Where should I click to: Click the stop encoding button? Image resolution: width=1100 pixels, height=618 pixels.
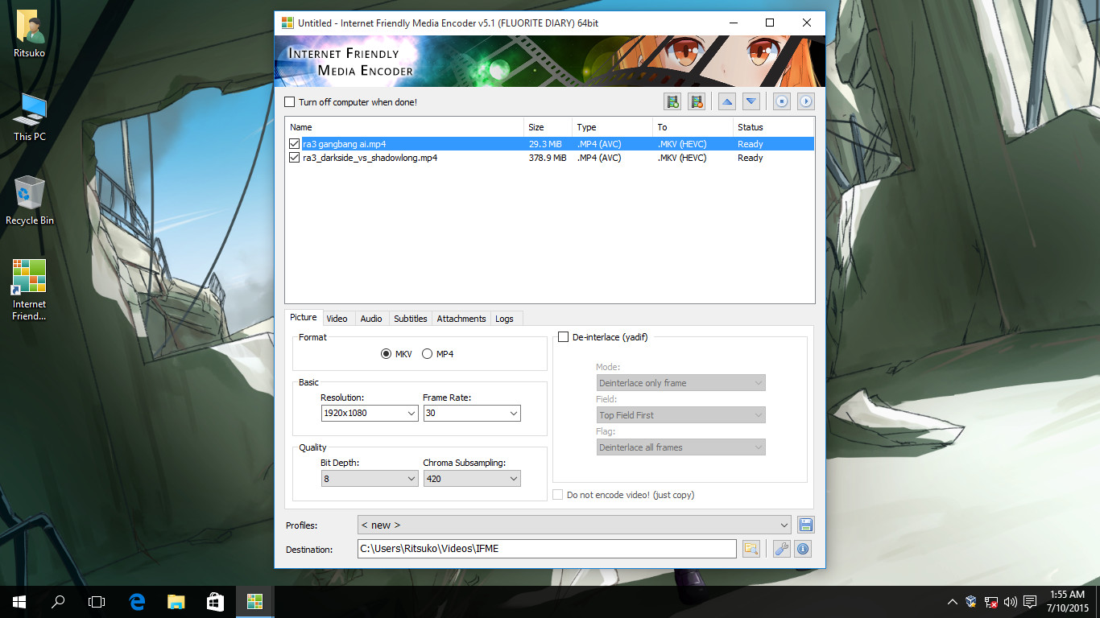(781, 101)
